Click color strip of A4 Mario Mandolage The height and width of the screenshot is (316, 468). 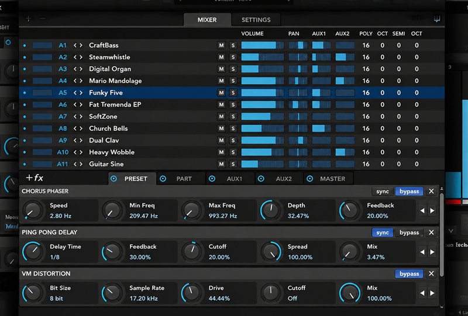42,81
